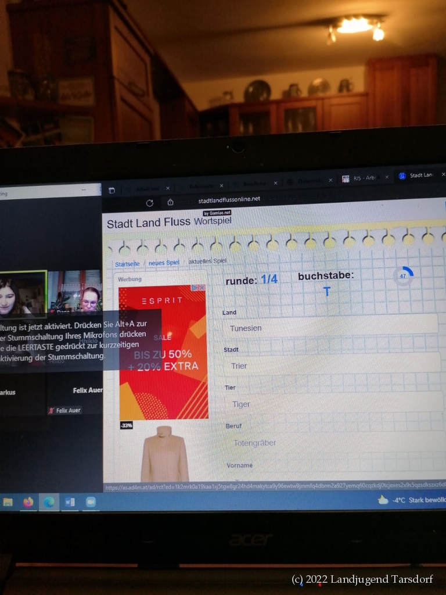The height and width of the screenshot is (595, 446).
Task: Click the Stadt Land Fluss Wortspiel title
Action: pyautogui.click(x=169, y=222)
